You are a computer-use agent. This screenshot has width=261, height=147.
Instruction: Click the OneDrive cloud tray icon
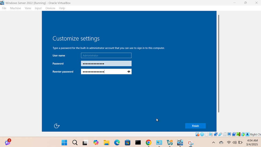[221, 142]
